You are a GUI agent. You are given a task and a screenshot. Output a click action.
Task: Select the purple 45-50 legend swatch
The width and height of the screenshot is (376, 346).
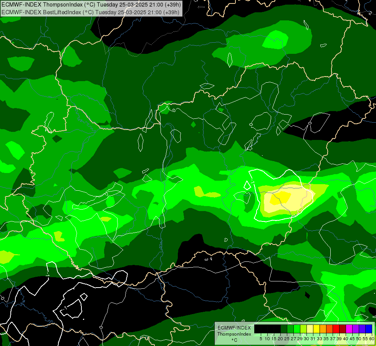pyautogui.click(x=356, y=329)
